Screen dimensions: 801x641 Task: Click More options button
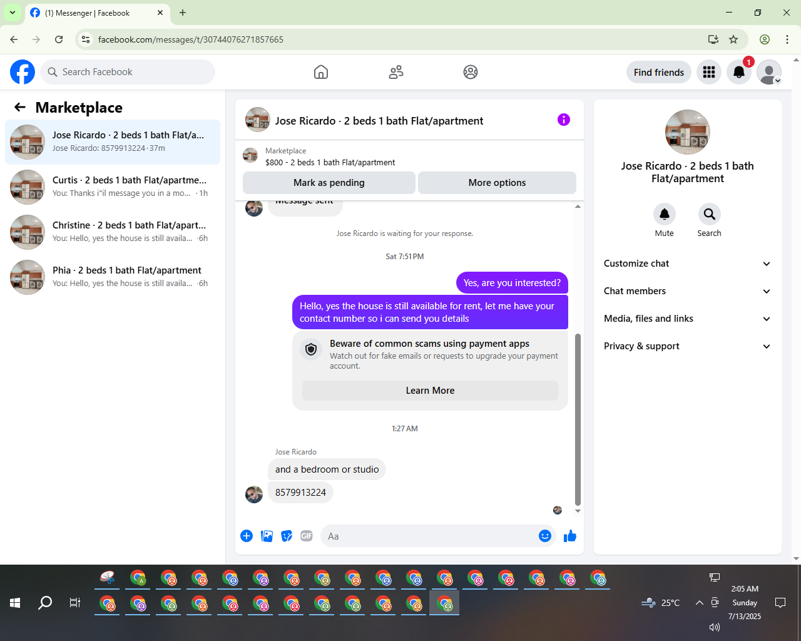click(x=497, y=183)
